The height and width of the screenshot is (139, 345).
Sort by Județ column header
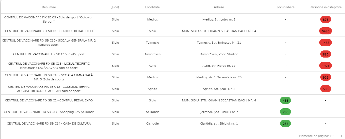115,7
